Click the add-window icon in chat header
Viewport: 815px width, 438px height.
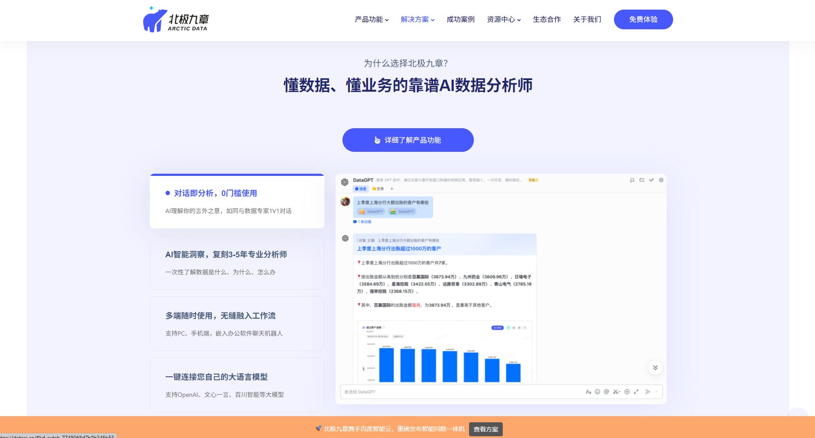click(642, 180)
